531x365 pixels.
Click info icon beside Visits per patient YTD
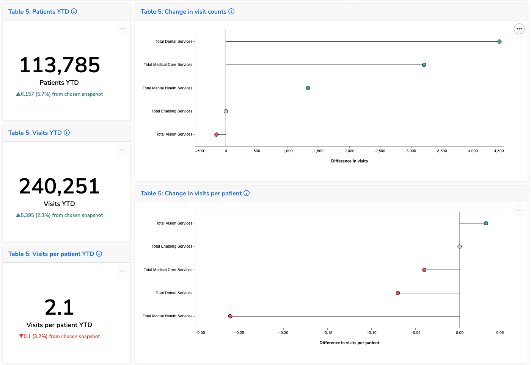click(x=99, y=254)
